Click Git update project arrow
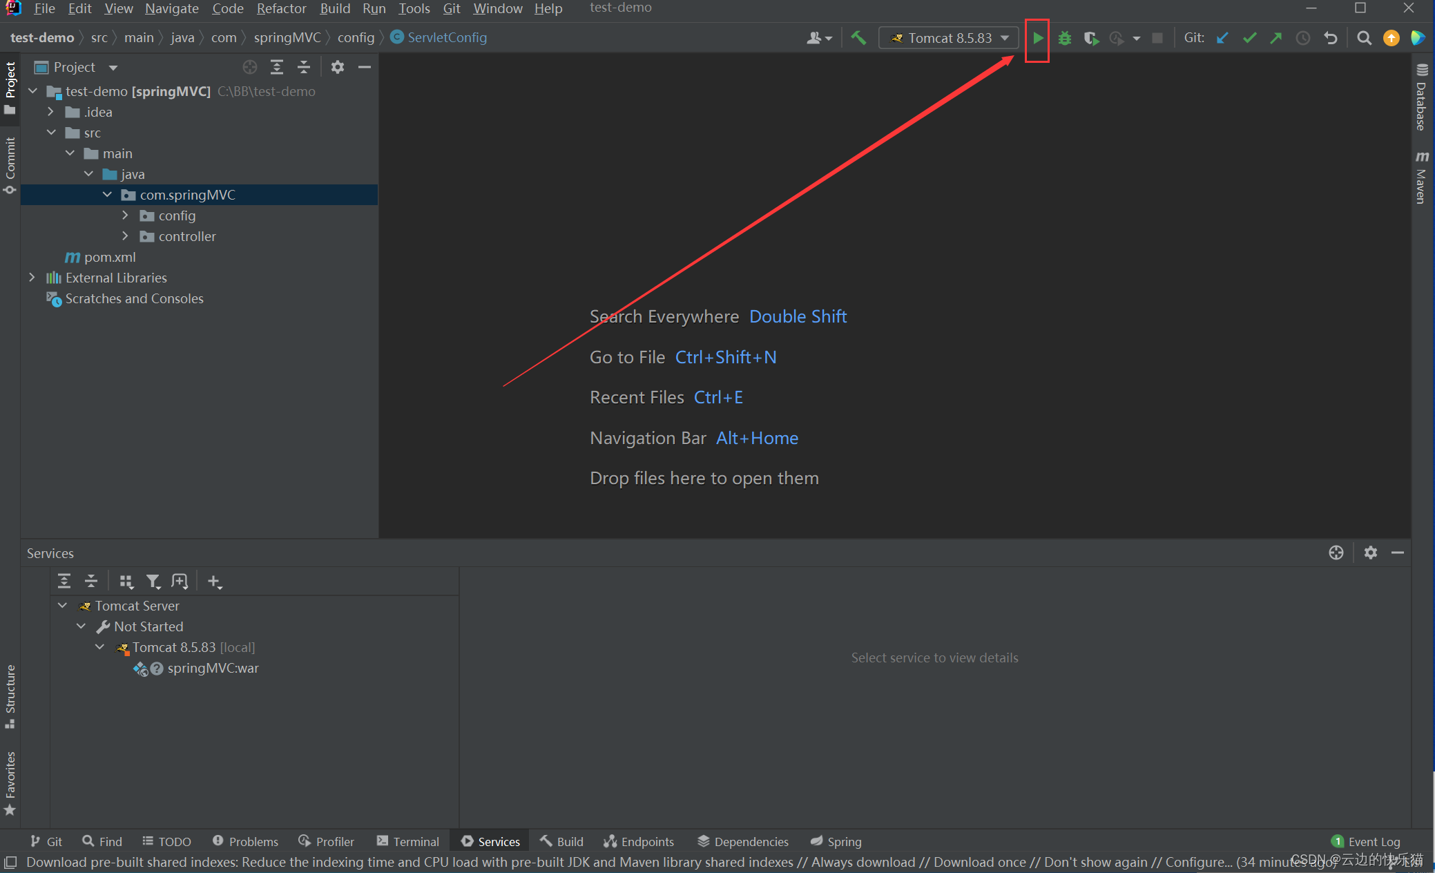 1222,38
